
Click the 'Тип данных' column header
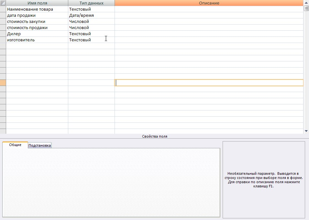coord(91,3)
